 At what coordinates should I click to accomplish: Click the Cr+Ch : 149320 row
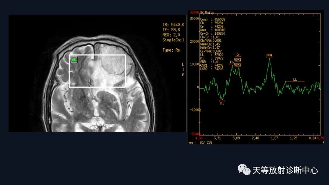click(x=213, y=34)
